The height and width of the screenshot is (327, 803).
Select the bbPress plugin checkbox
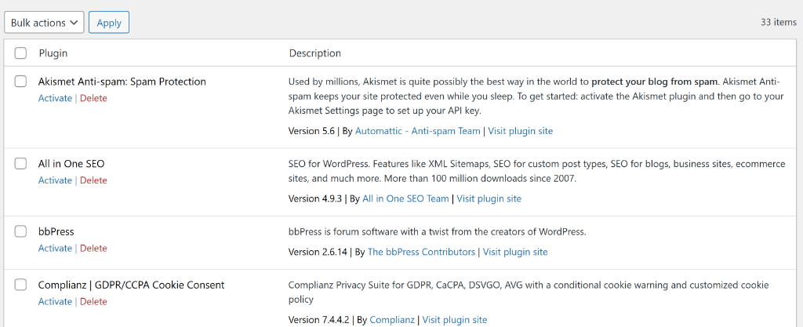(20, 231)
